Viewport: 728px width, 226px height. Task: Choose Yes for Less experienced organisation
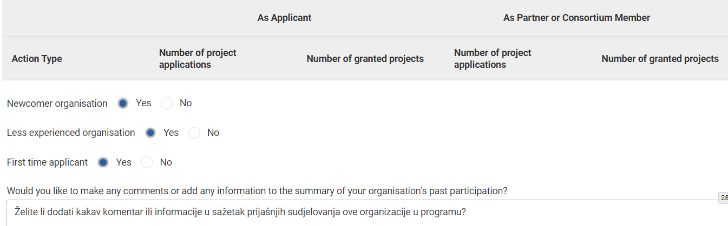[150, 133]
